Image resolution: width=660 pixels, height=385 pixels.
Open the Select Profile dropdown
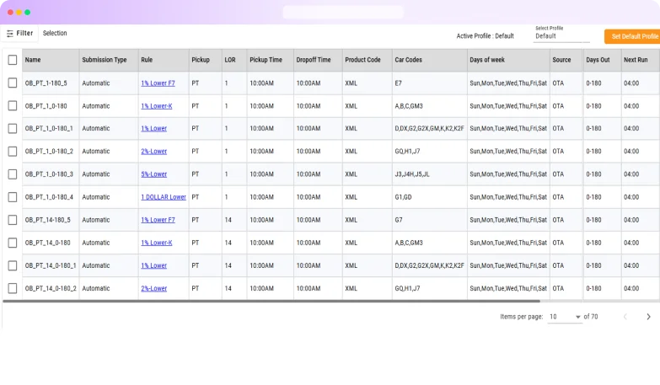point(562,36)
